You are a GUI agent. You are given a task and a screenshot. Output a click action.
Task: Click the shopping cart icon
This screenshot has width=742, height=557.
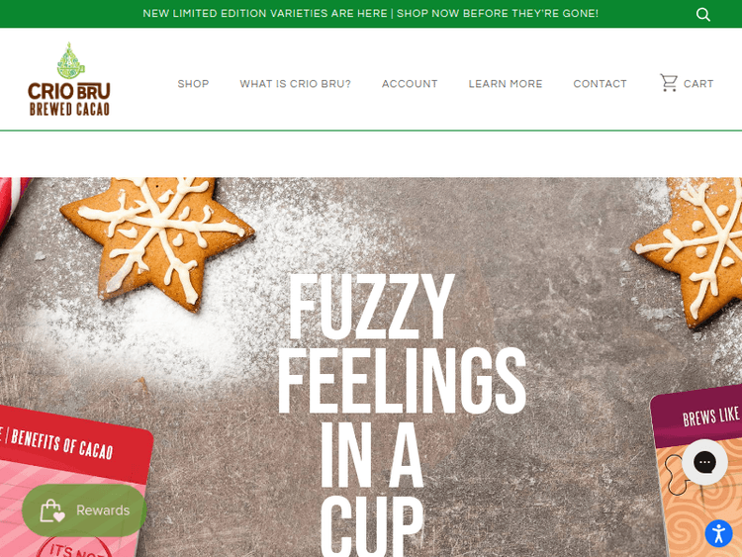pyautogui.click(x=669, y=83)
